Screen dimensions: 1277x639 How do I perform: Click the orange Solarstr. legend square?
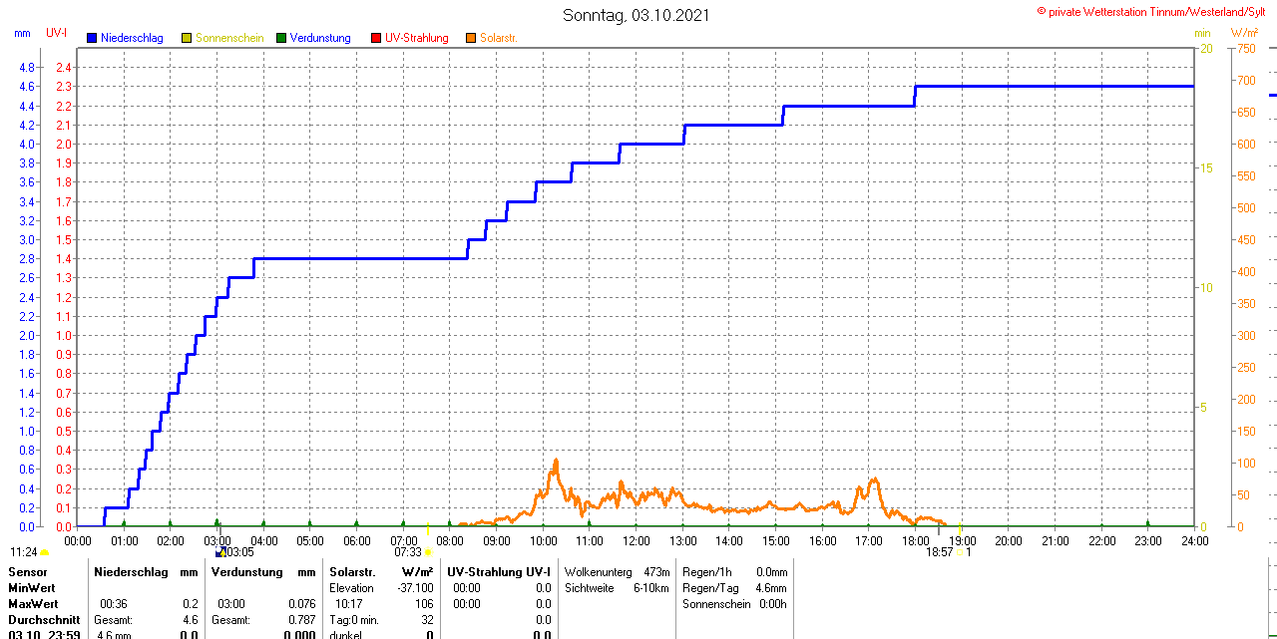coord(471,38)
